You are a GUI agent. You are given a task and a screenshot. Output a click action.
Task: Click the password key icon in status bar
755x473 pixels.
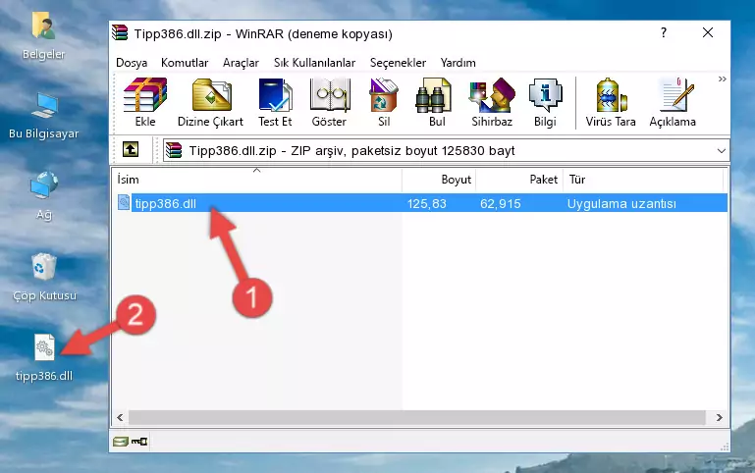click(x=139, y=441)
